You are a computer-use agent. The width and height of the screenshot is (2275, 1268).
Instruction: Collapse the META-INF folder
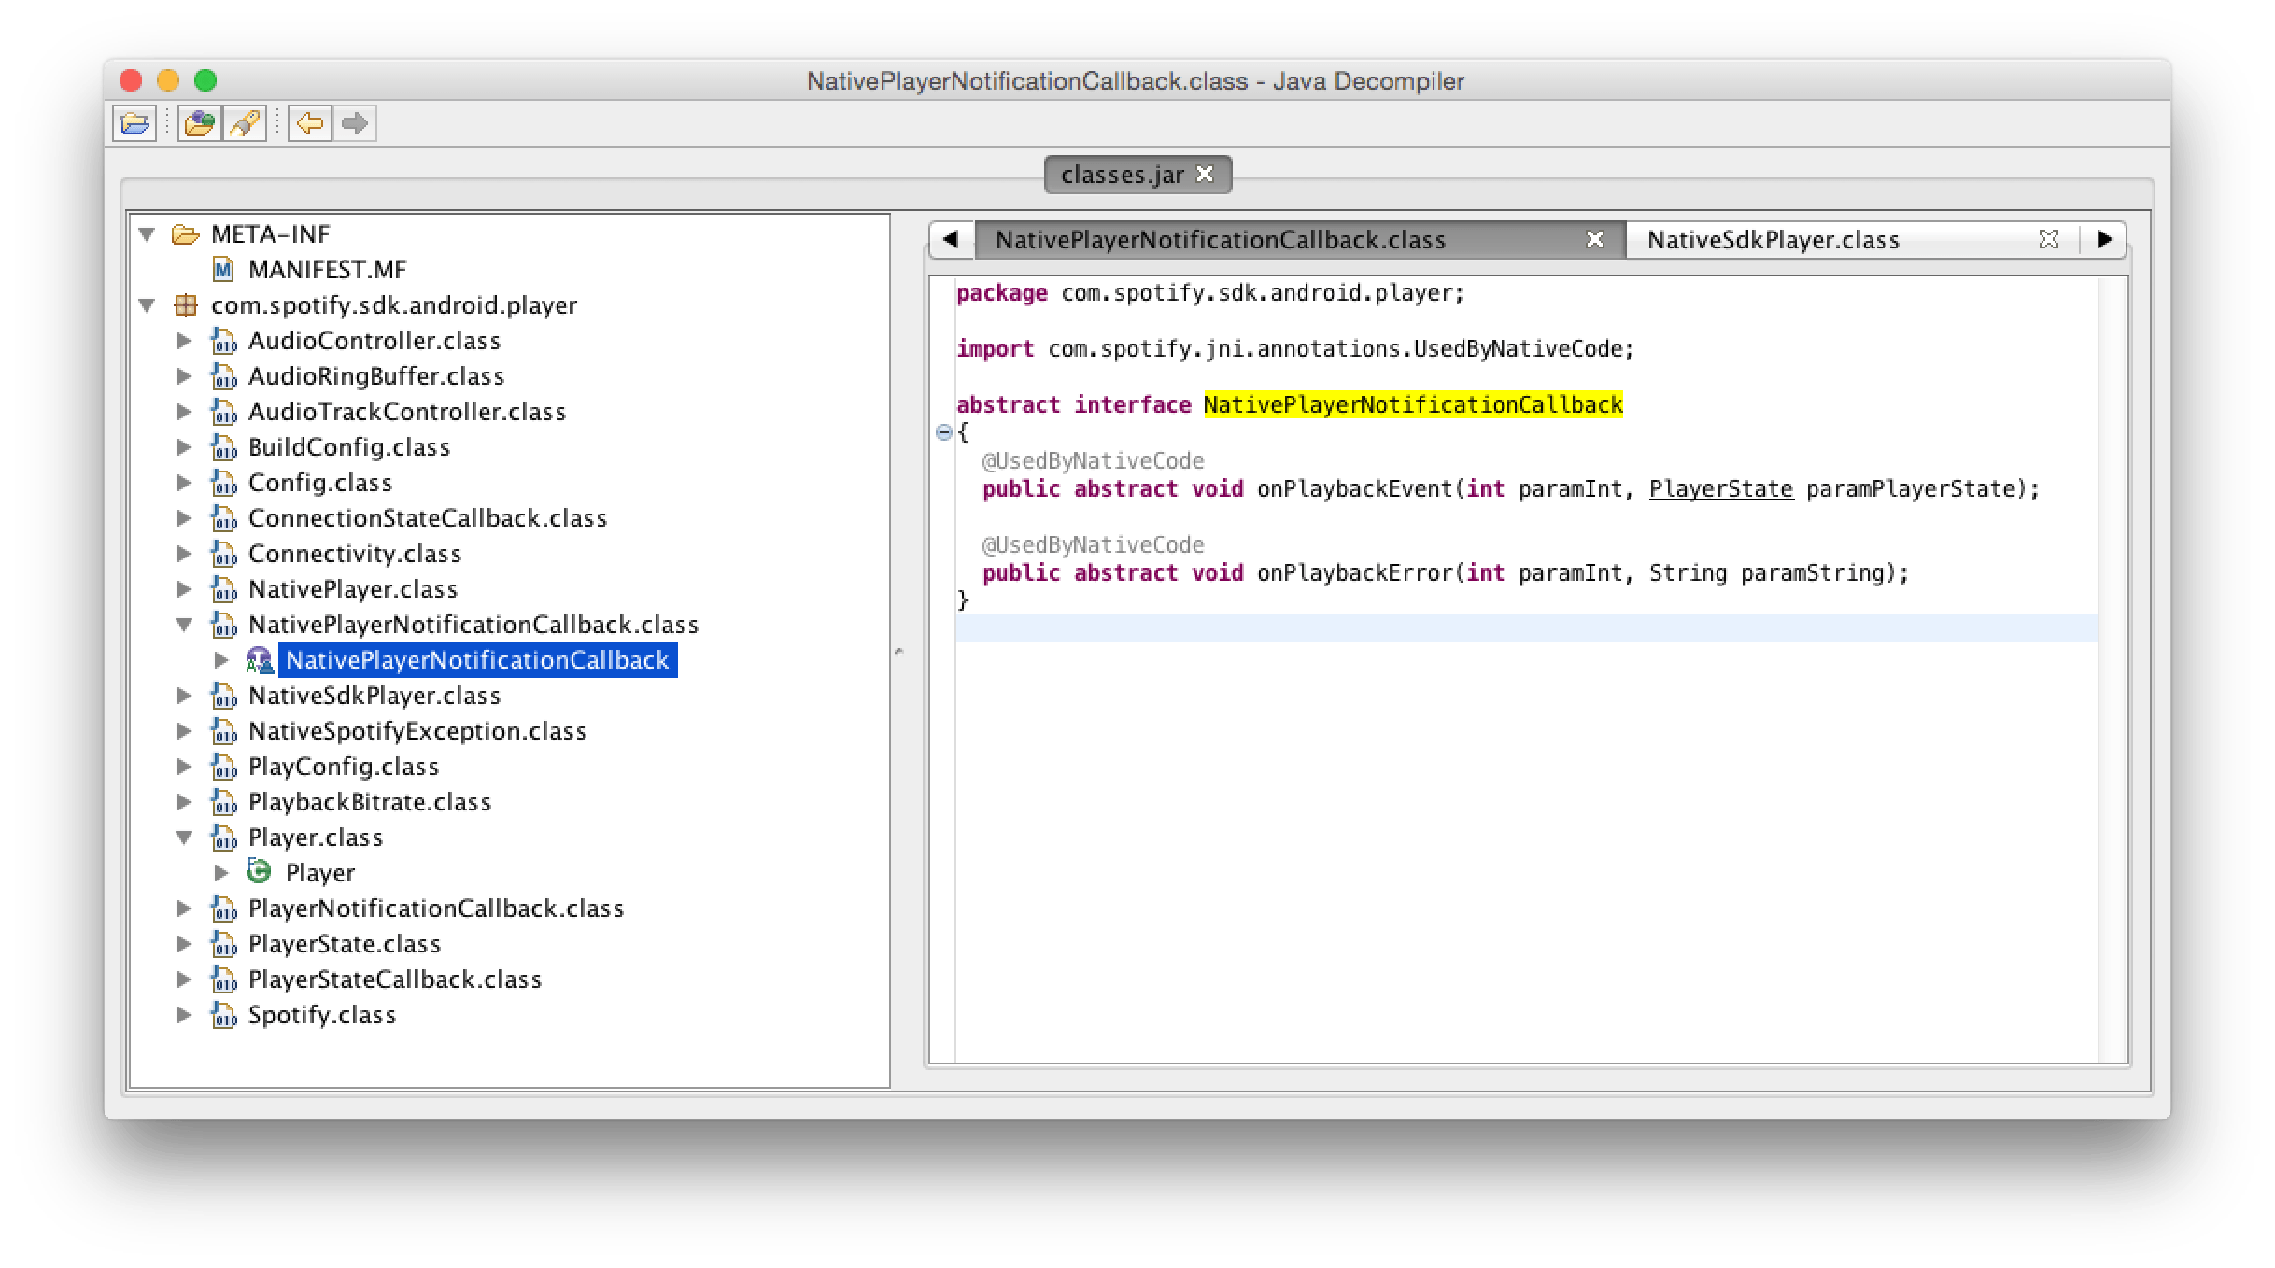tap(148, 234)
